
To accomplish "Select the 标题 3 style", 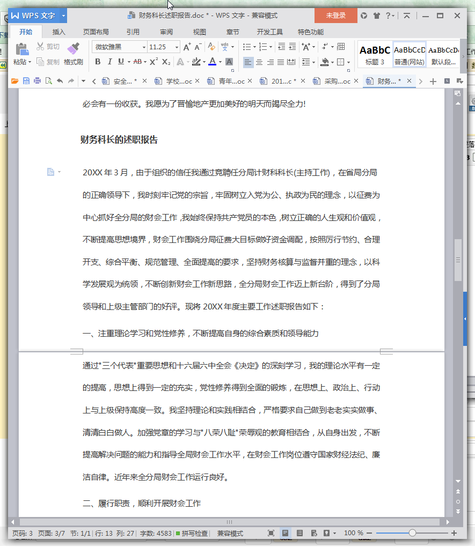I will coord(375,55).
